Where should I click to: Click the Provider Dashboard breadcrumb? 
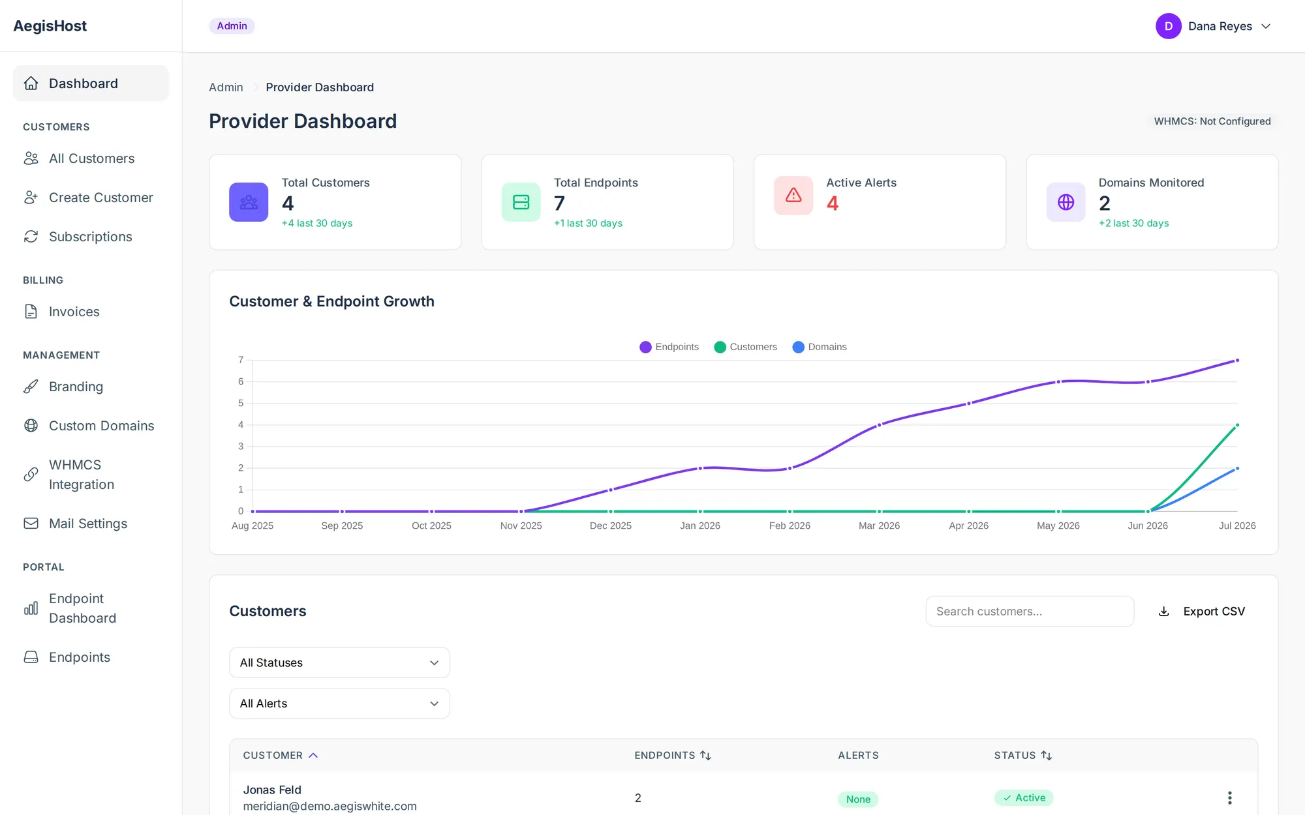pos(320,87)
